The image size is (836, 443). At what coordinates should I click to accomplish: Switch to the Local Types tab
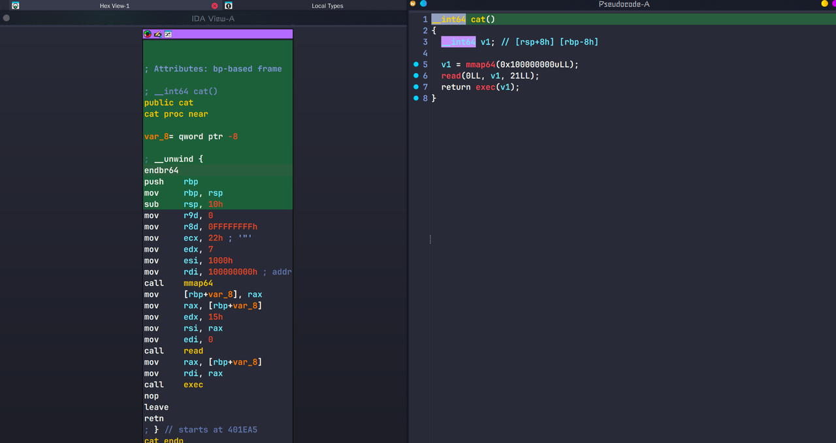[x=327, y=5]
